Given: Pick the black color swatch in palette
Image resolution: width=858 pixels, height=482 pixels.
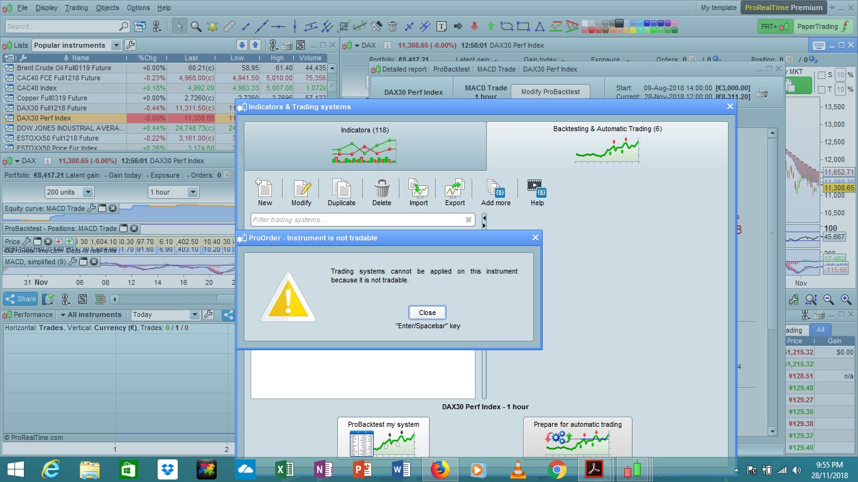Looking at the screenshot, I should [619, 23].
